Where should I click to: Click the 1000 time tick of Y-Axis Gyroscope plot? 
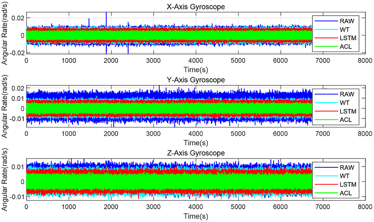click(x=69, y=134)
